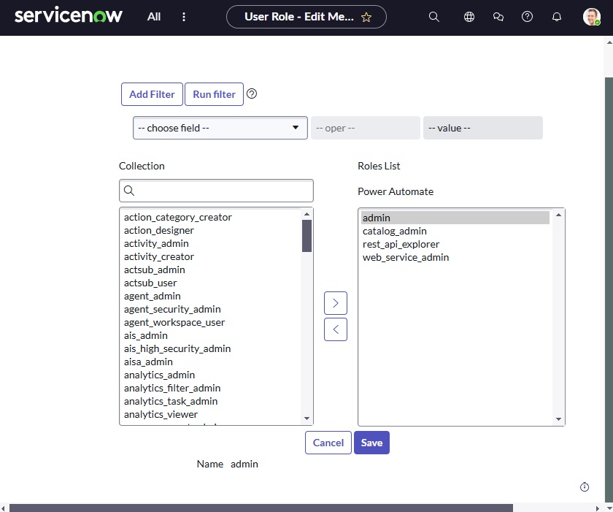Click the Save button
This screenshot has width=613, height=512.
tap(371, 443)
